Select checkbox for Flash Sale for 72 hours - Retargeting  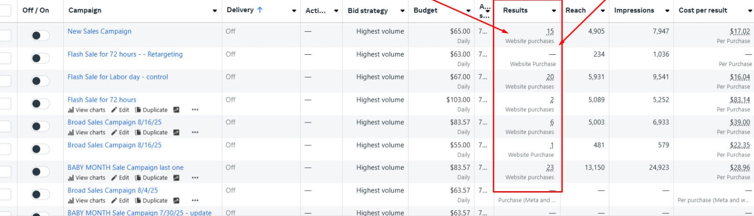(x=5, y=58)
